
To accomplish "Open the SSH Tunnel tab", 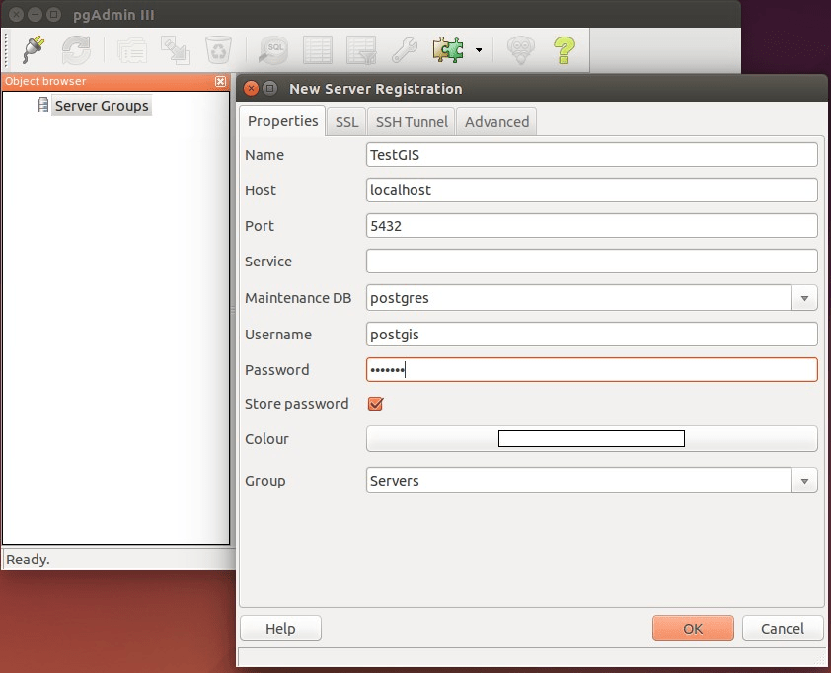I will [412, 122].
